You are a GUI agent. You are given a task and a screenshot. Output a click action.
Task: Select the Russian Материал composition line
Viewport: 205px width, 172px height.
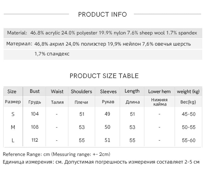pyautogui.click(x=99, y=44)
